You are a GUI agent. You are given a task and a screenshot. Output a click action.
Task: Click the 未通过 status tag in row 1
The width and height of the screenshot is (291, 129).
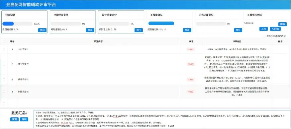pos(191,49)
